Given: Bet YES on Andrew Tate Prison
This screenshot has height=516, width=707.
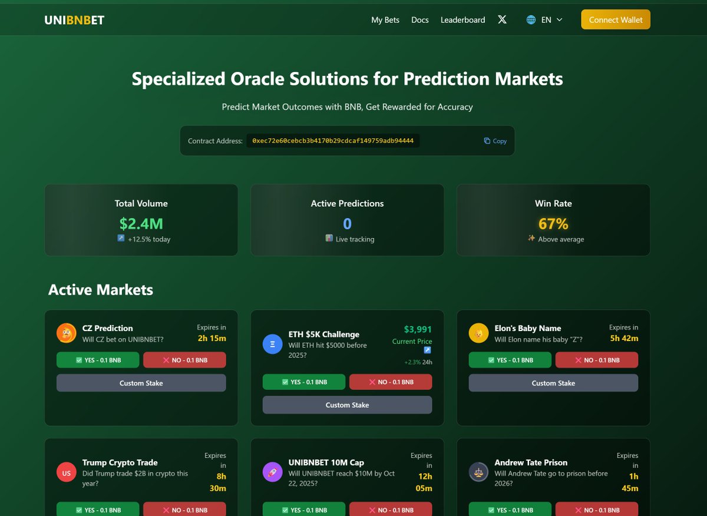Looking at the screenshot, I should coord(510,509).
